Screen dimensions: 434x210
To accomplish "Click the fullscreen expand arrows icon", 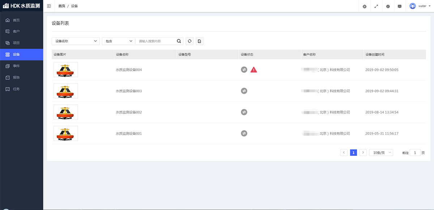I will pos(376,6).
